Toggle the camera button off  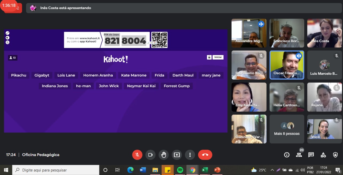[150, 155]
